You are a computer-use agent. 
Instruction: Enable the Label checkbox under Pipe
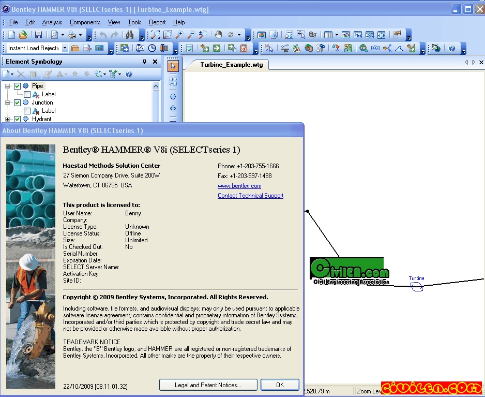pos(27,94)
